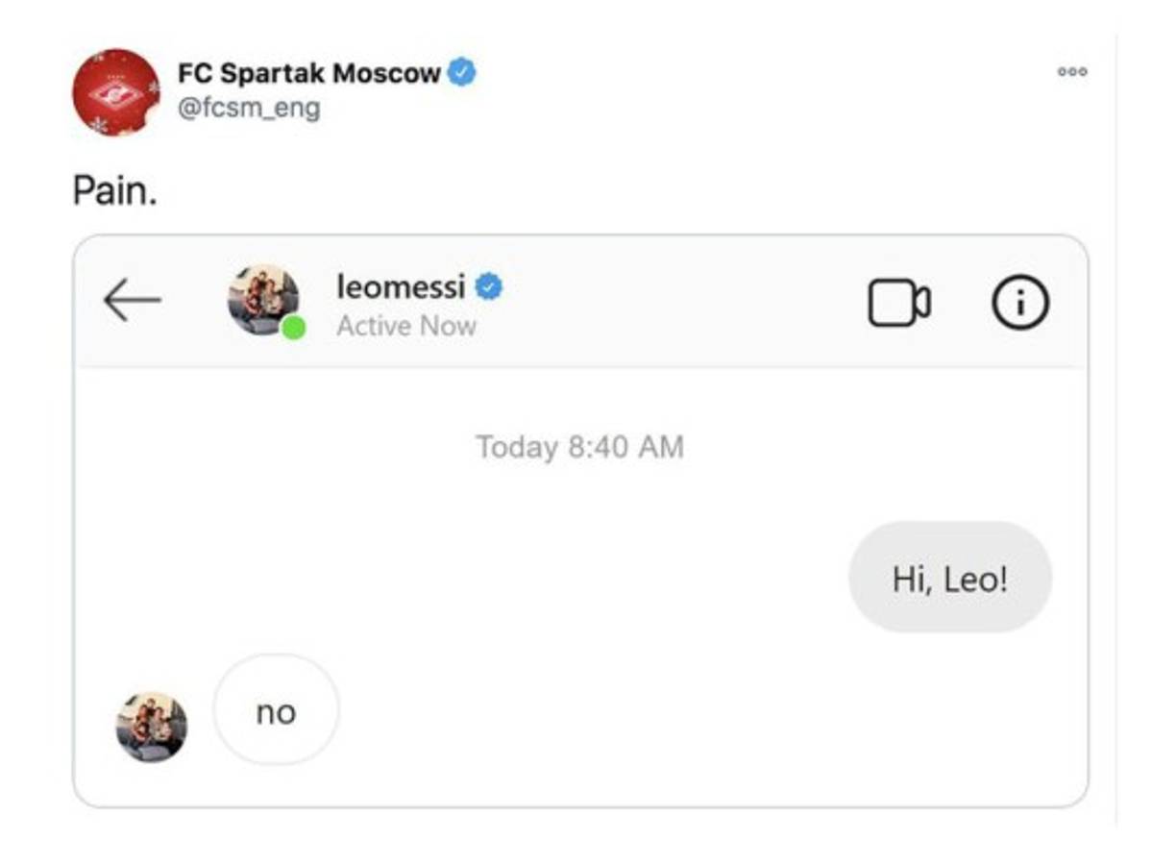1152x865 pixels.
Task: Open the conversation info icon
Action: tap(1019, 304)
